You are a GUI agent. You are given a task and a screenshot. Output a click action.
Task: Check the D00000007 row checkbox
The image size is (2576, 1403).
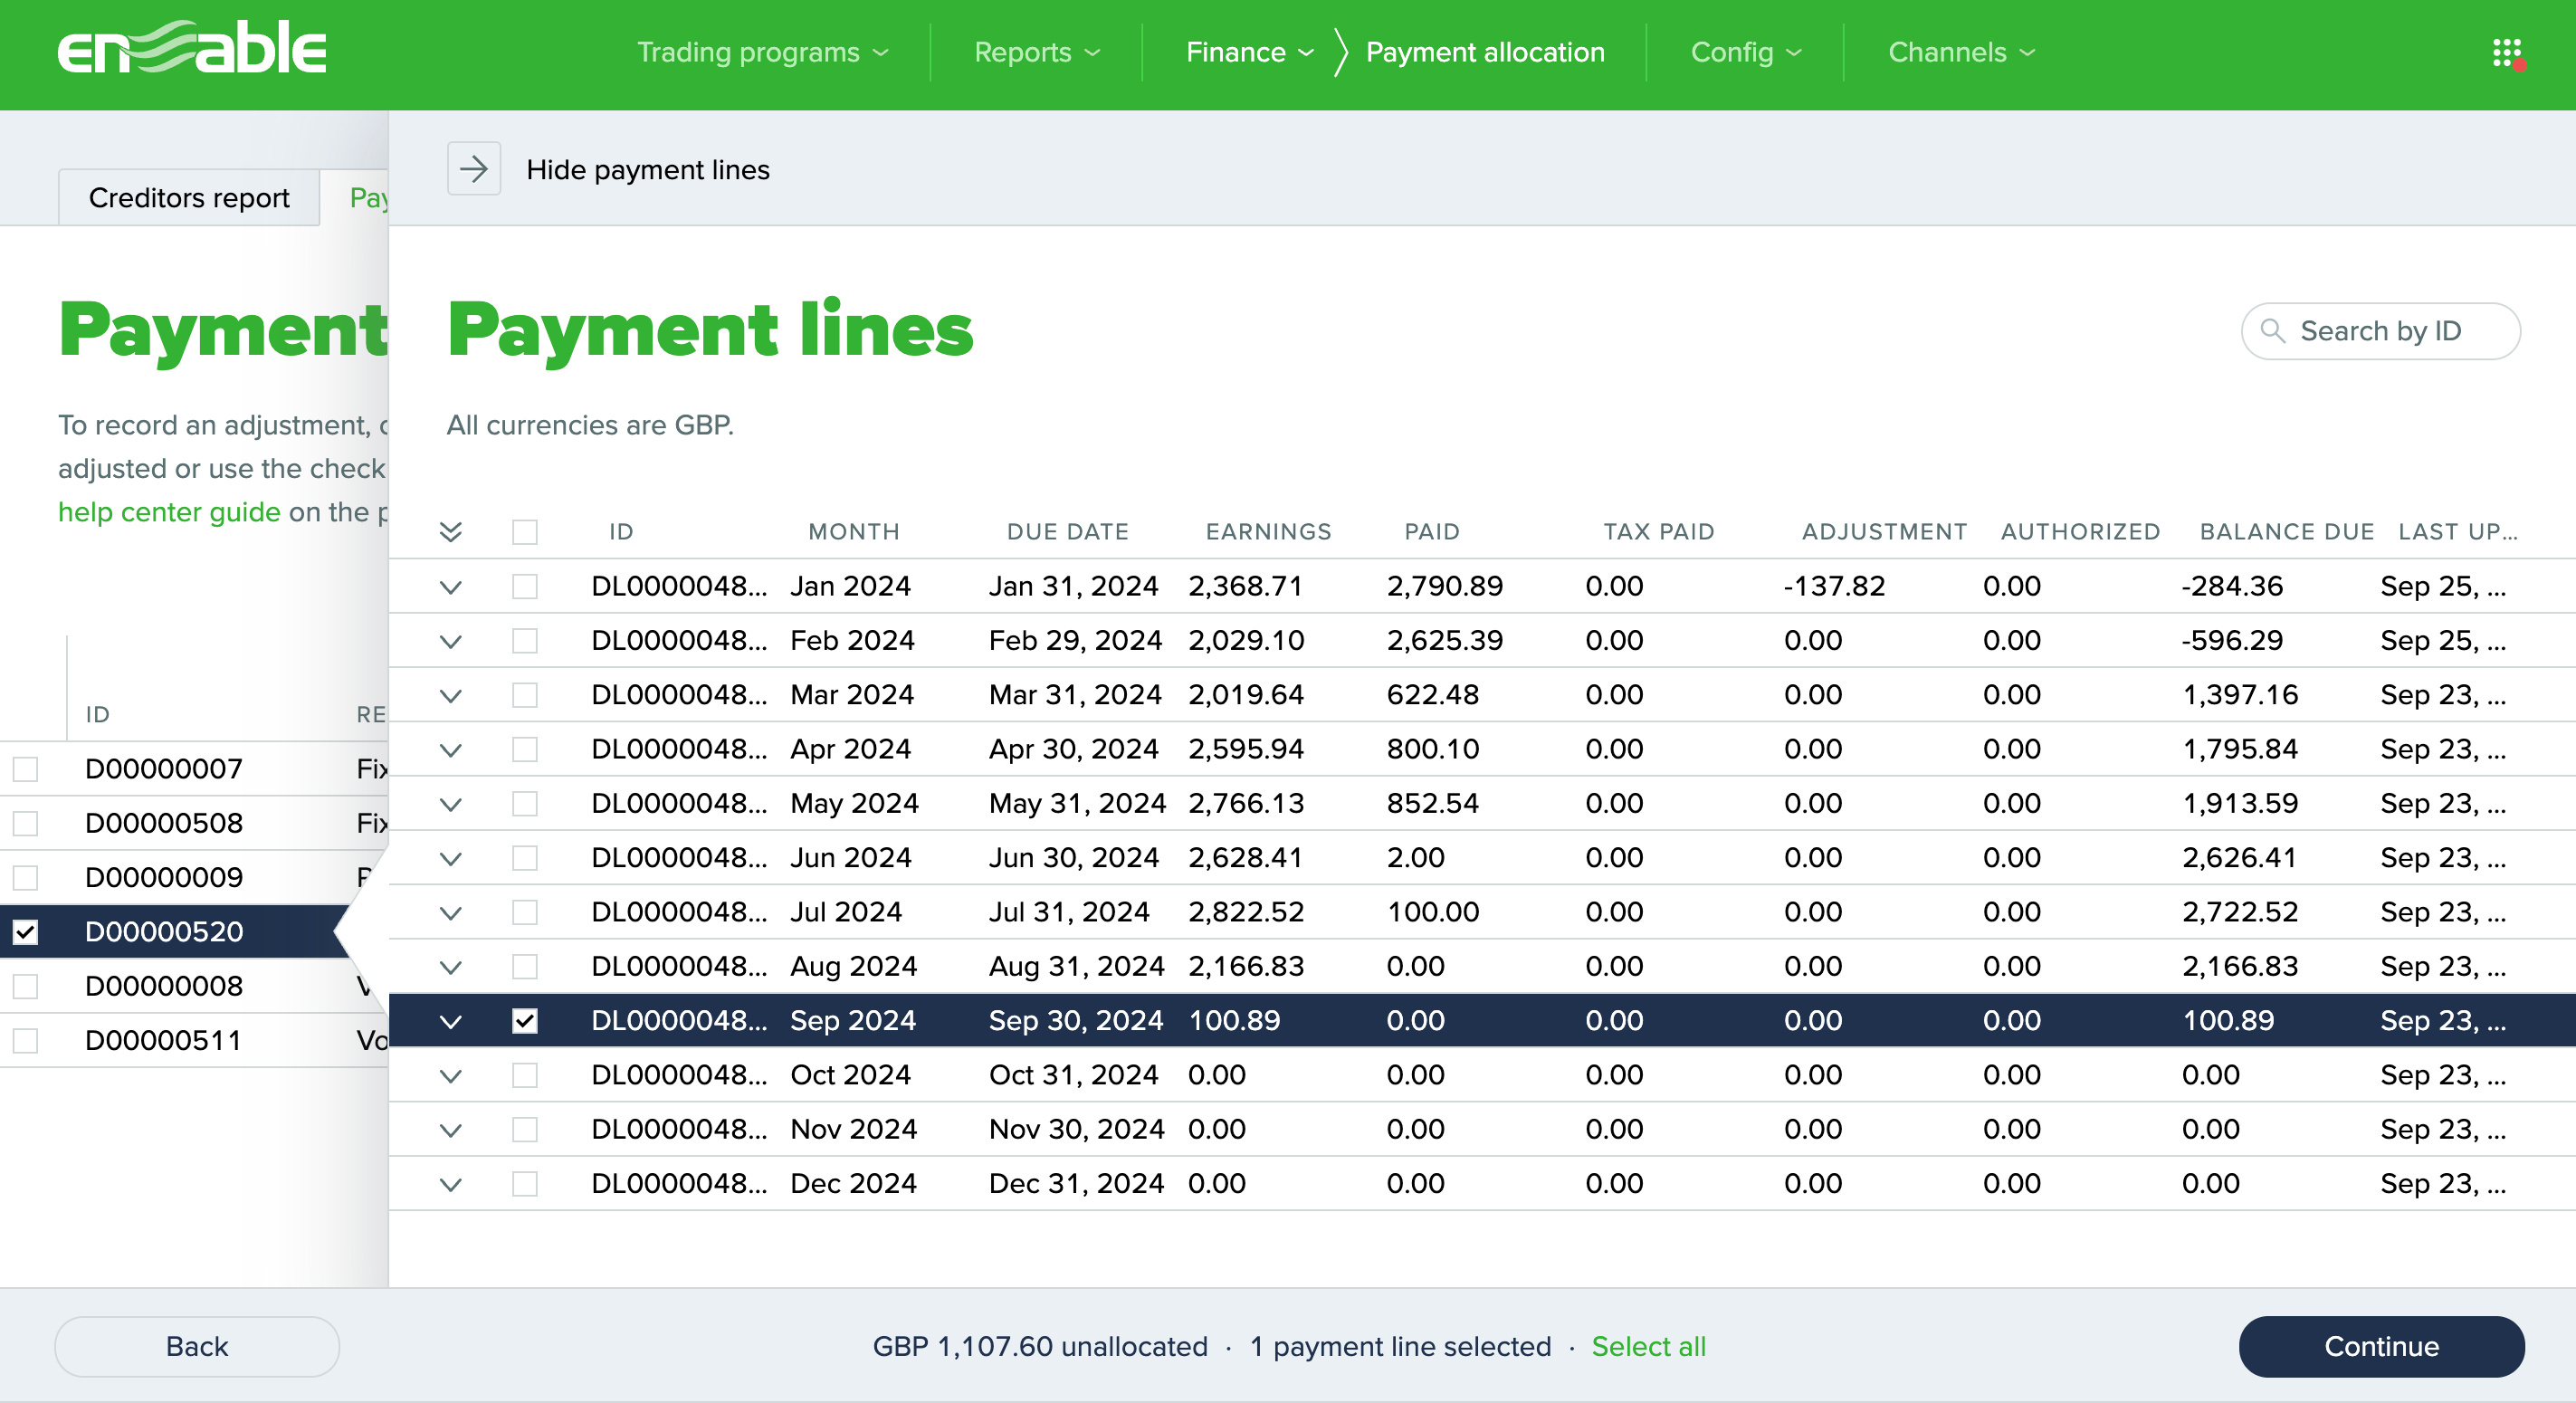[25, 769]
